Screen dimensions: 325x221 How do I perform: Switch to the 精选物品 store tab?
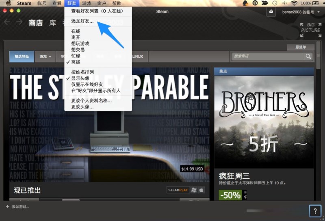22,56
